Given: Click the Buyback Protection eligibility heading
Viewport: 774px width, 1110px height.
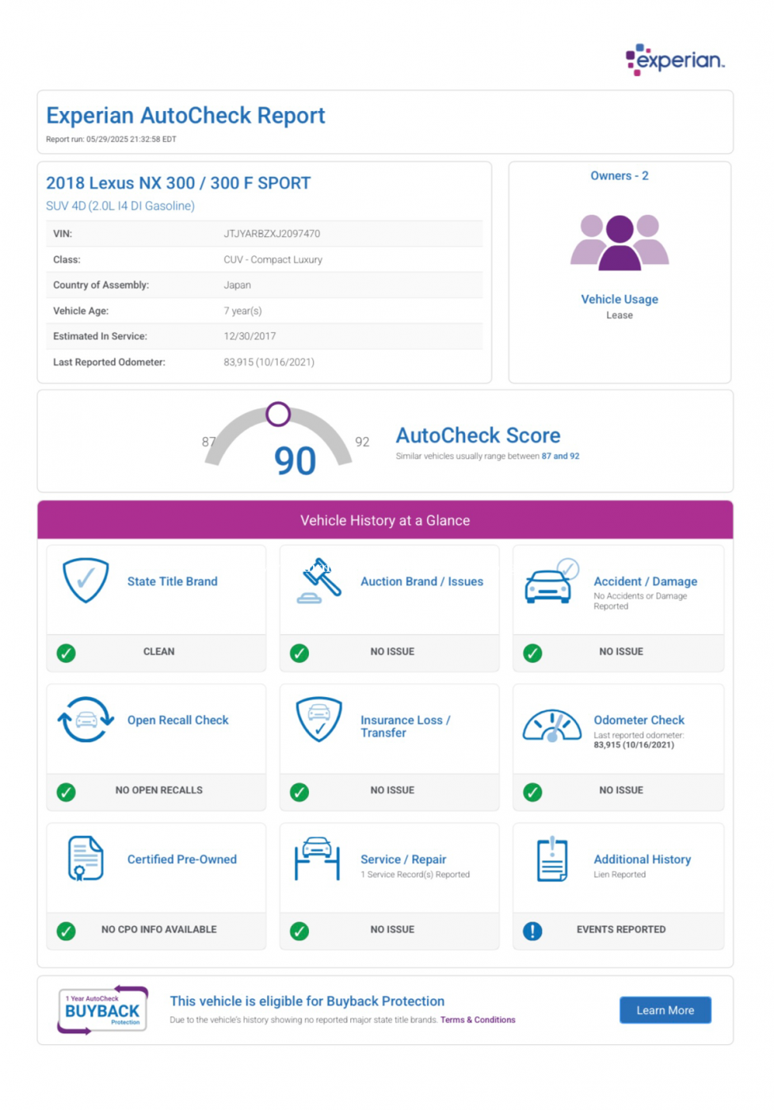Looking at the screenshot, I should point(307,1001).
